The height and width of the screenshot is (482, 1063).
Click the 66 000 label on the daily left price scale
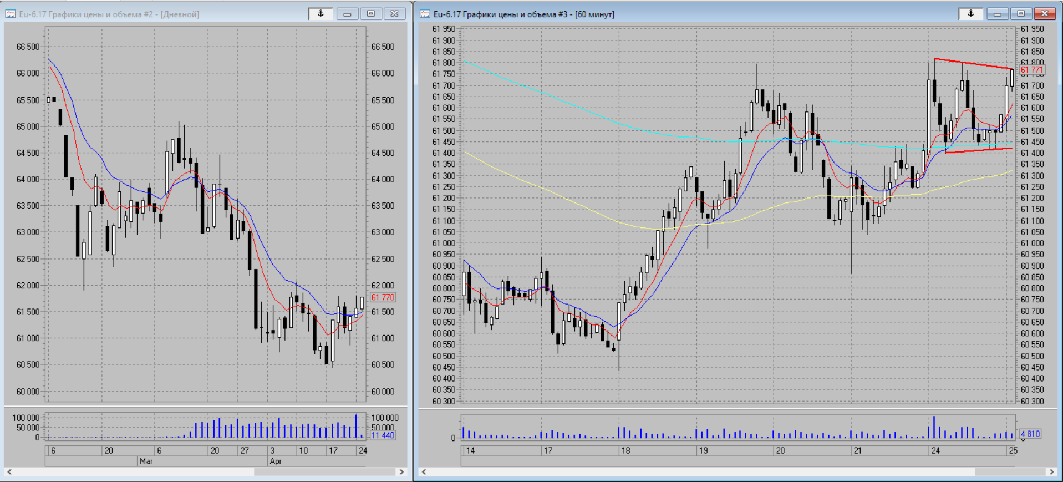[28, 73]
